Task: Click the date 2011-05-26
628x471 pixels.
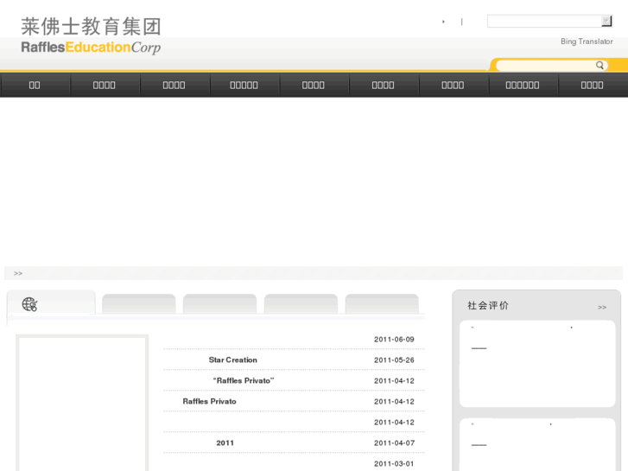Action: coord(394,360)
